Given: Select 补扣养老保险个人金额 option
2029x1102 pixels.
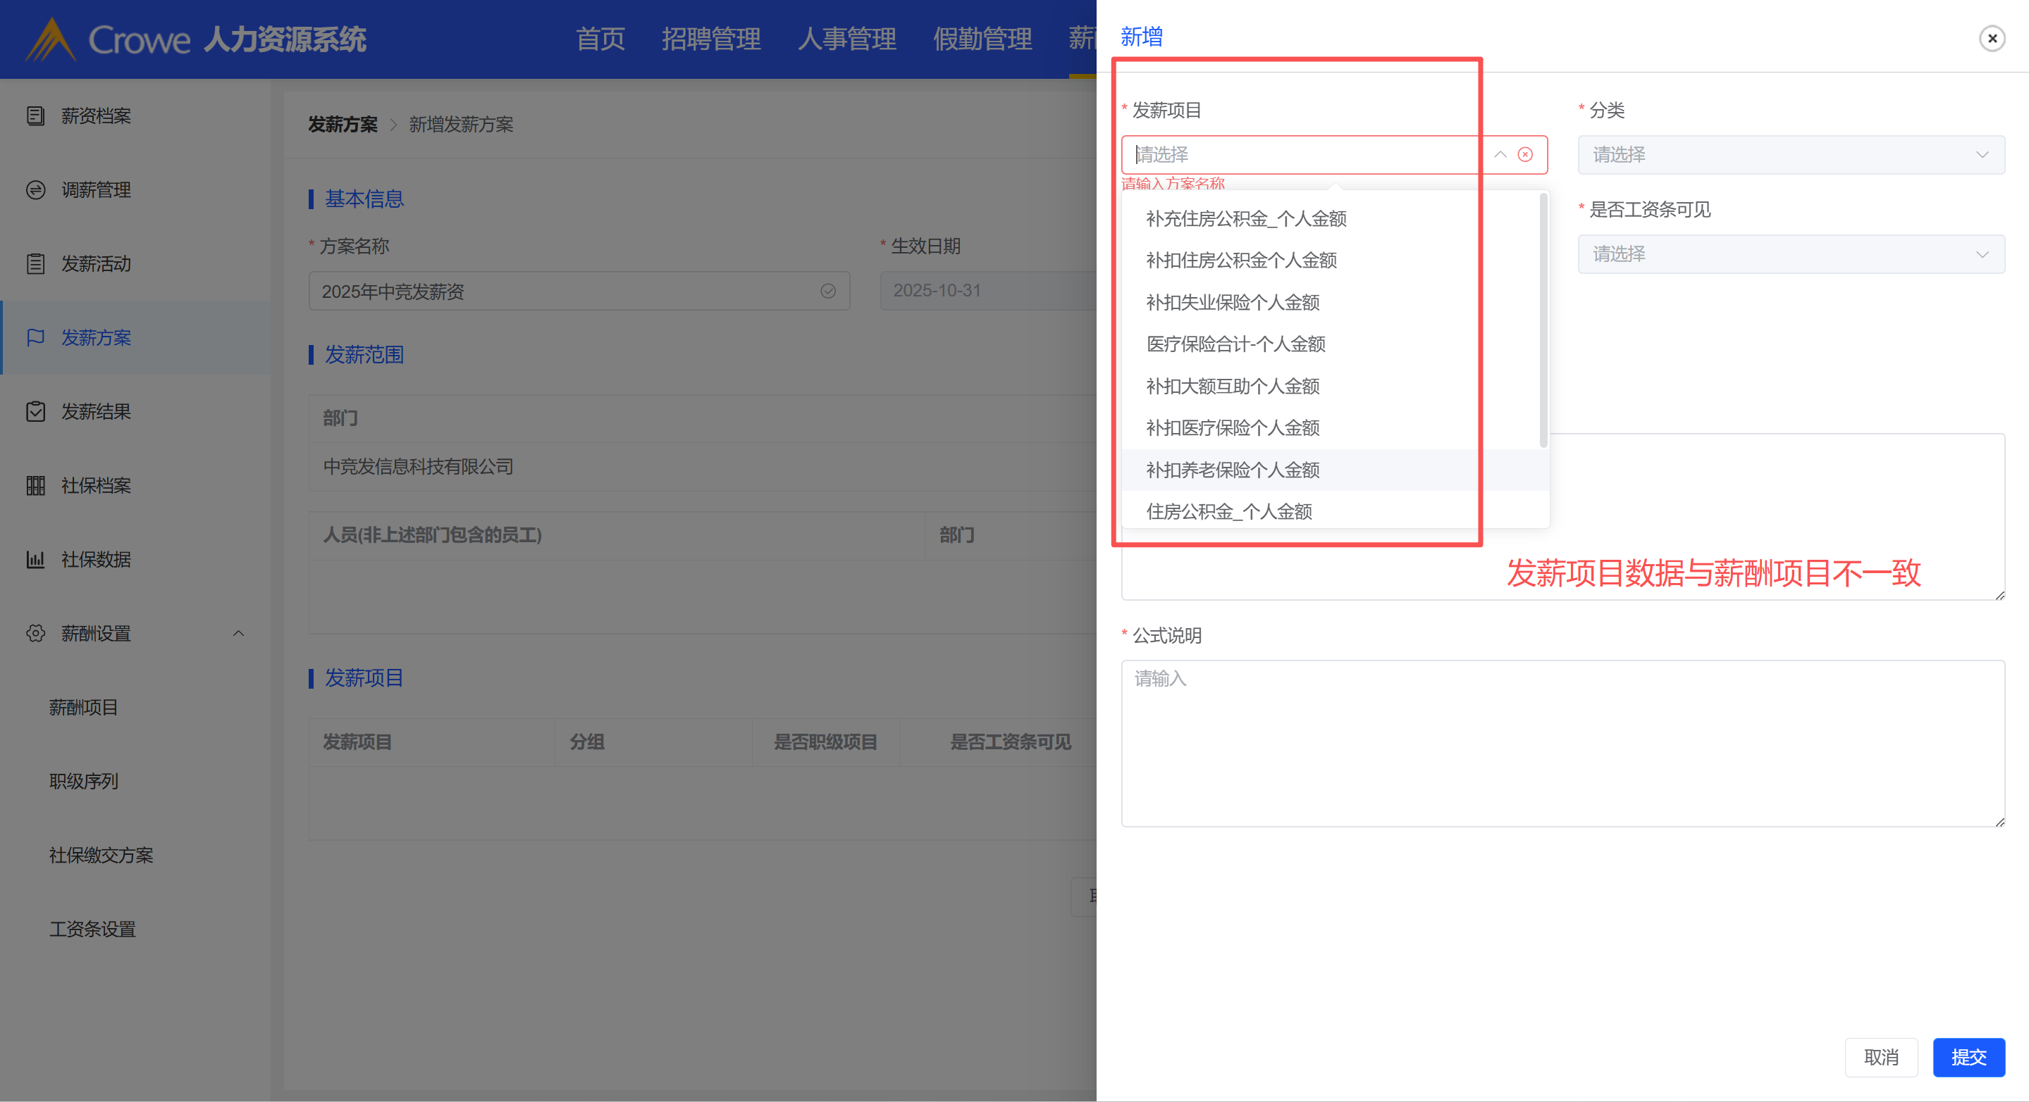Looking at the screenshot, I should (x=1232, y=470).
